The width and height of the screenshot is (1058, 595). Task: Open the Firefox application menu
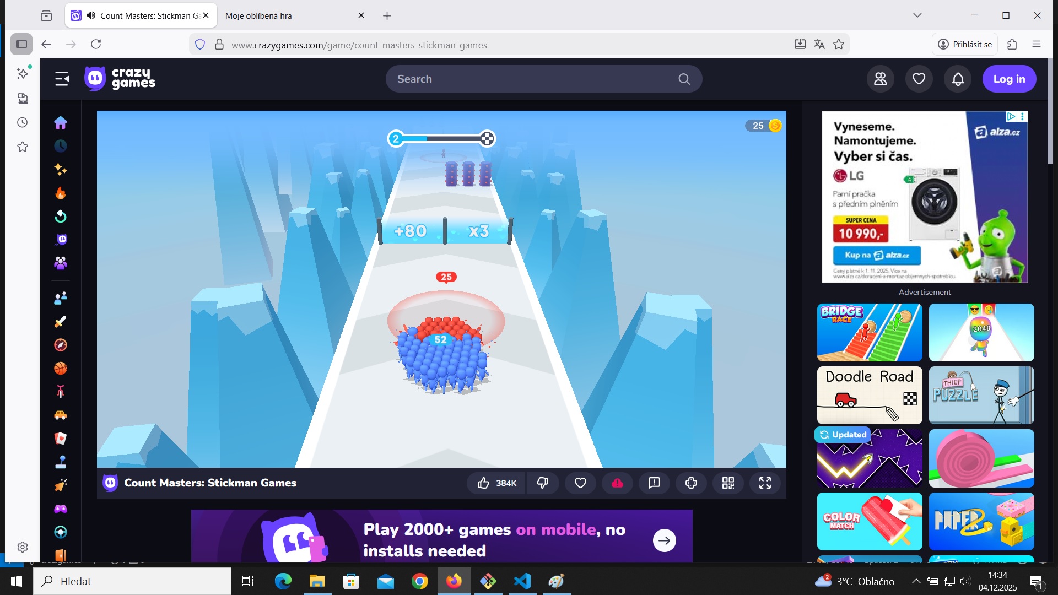(1036, 44)
